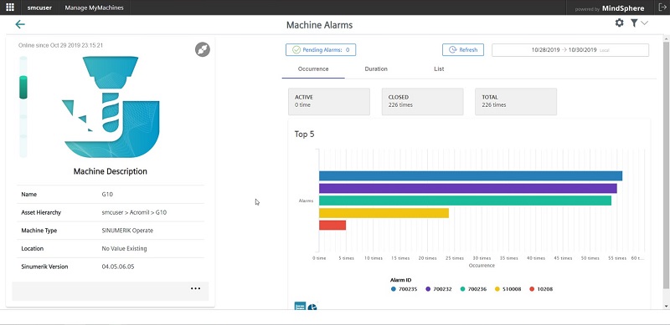Click the purple 700232 alarm bar
670x325 pixels.
point(468,188)
